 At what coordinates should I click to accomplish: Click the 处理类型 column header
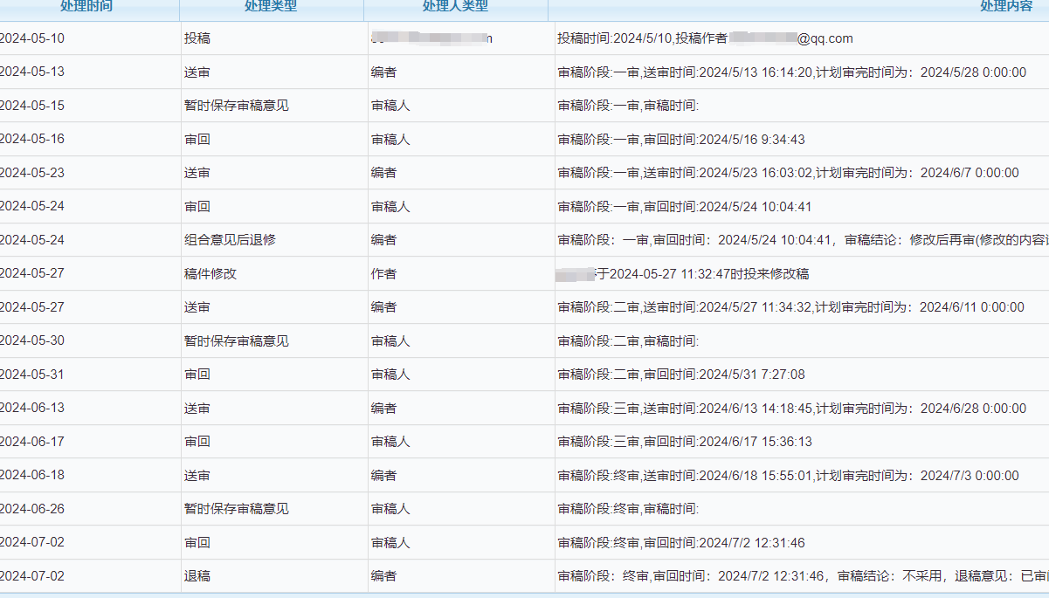271,7
